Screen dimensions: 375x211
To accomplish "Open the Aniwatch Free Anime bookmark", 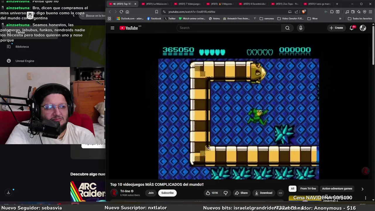I will tap(236, 18).
